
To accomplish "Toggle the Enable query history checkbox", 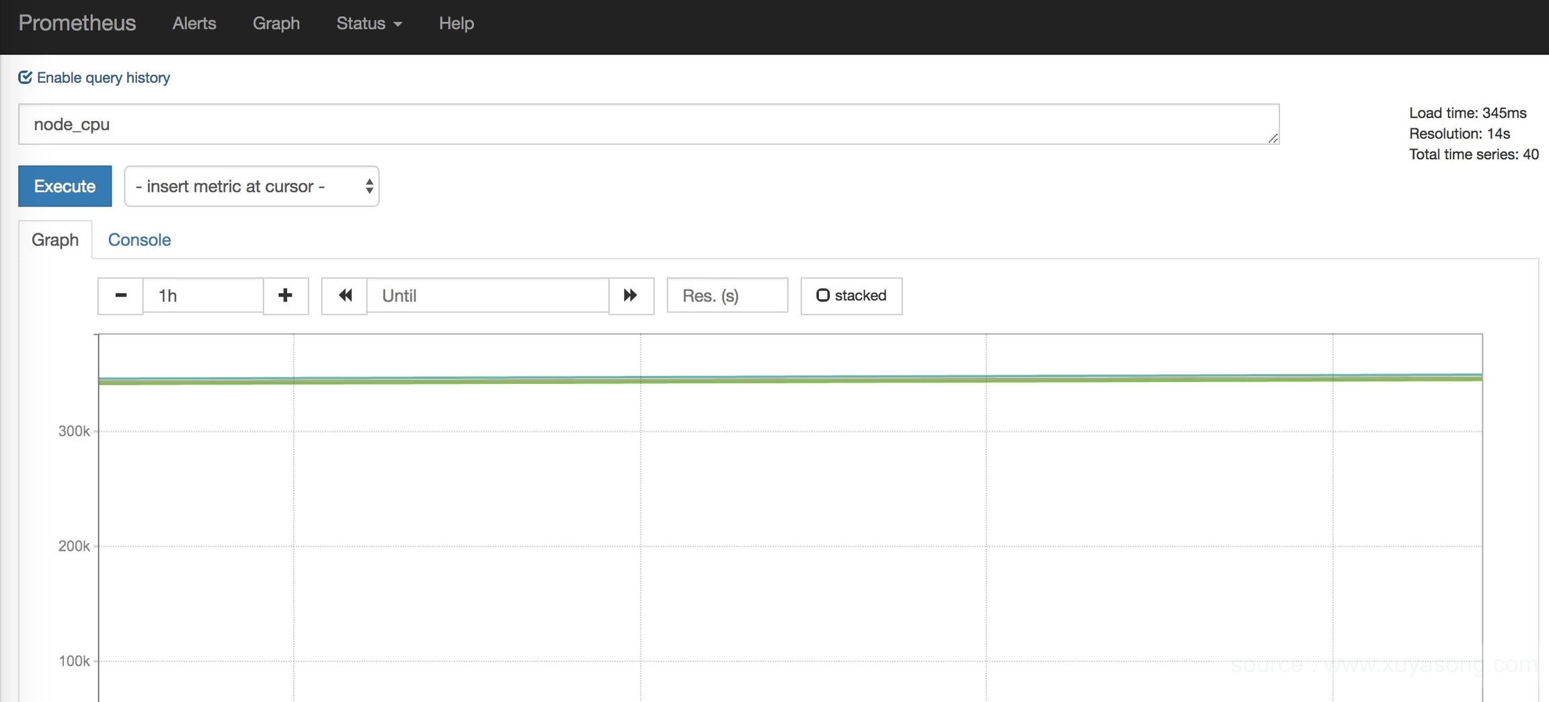I will click(26, 77).
